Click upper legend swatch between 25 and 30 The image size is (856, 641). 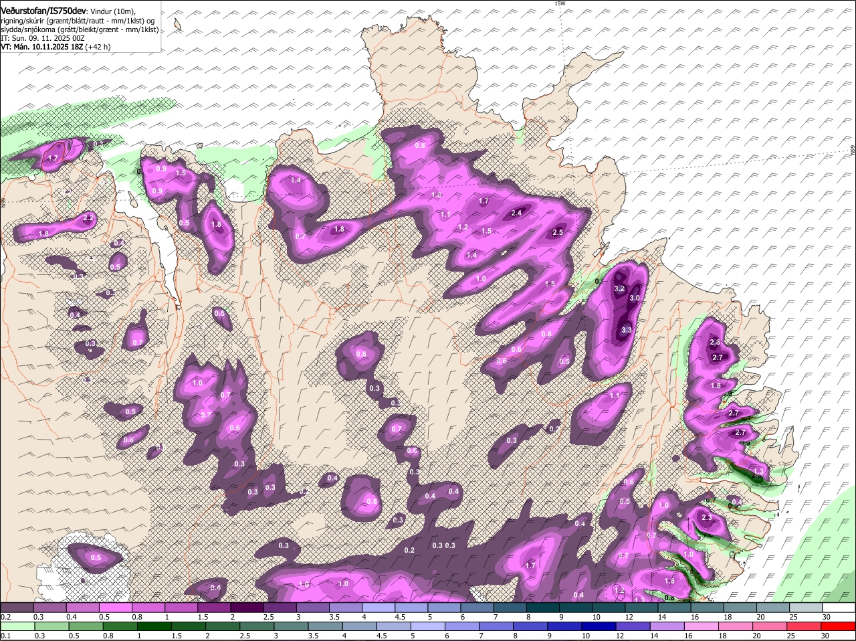(807, 608)
